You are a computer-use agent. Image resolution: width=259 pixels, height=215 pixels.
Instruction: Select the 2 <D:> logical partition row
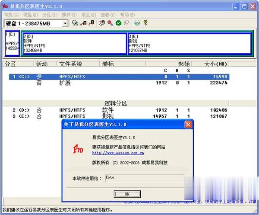point(119,110)
